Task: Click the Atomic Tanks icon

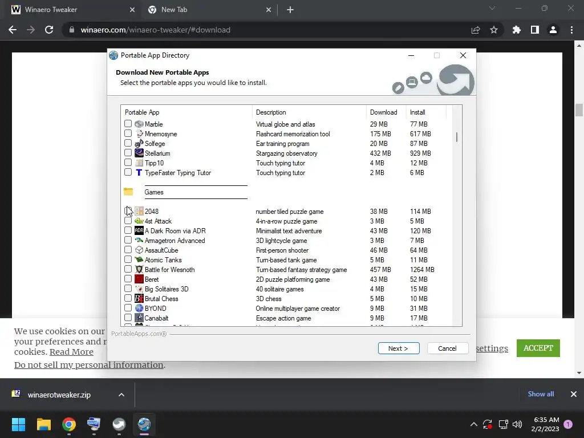Action: [x=139, y=259]
